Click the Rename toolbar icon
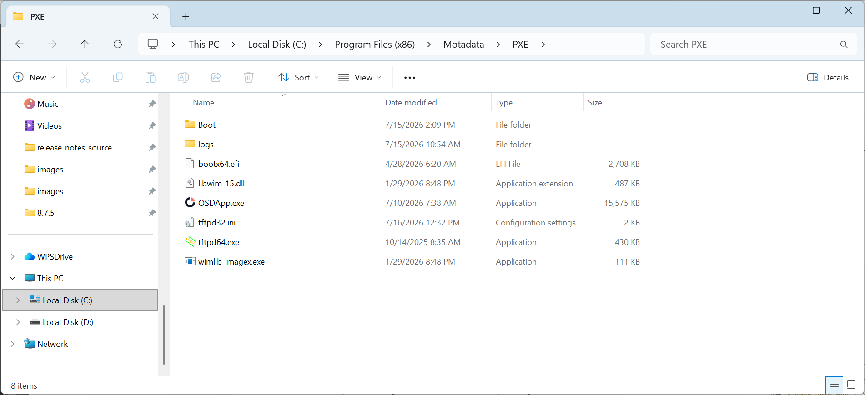 pos(183,77)
